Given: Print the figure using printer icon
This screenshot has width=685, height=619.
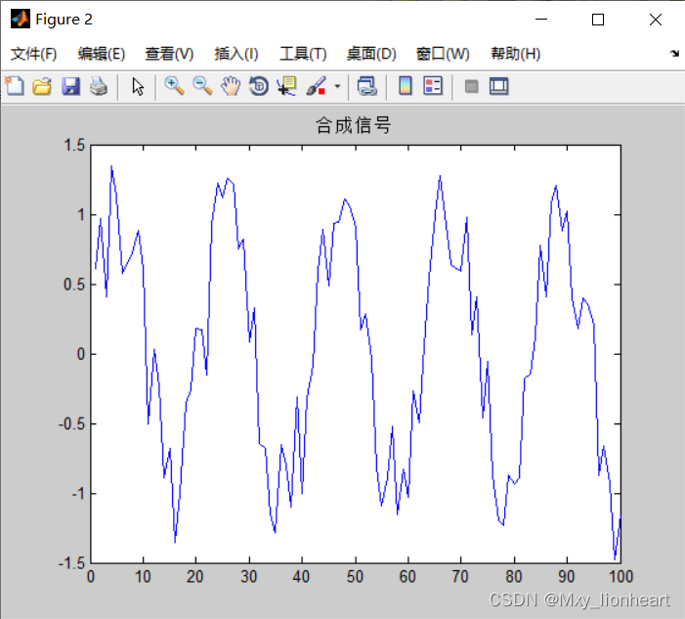Looking at the screenshot, I should pos(99,86).
